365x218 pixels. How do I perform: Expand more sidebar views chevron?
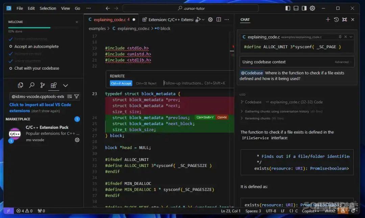pos(66,86)
